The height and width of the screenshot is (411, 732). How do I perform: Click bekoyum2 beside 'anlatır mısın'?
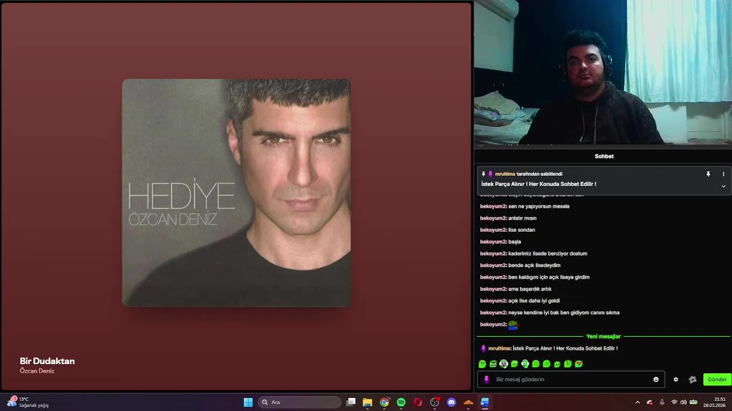(493, 218)
